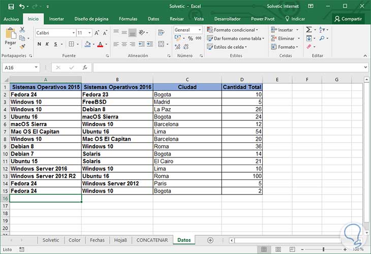Click the Increase Decimal icon

pos(177,47)
